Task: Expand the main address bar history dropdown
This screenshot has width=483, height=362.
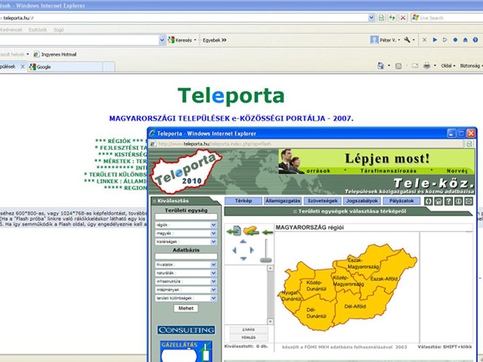Action: (371, 18)
